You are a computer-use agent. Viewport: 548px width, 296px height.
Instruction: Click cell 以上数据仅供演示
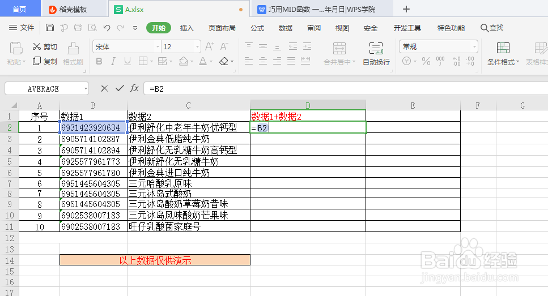tap(155, 260)
